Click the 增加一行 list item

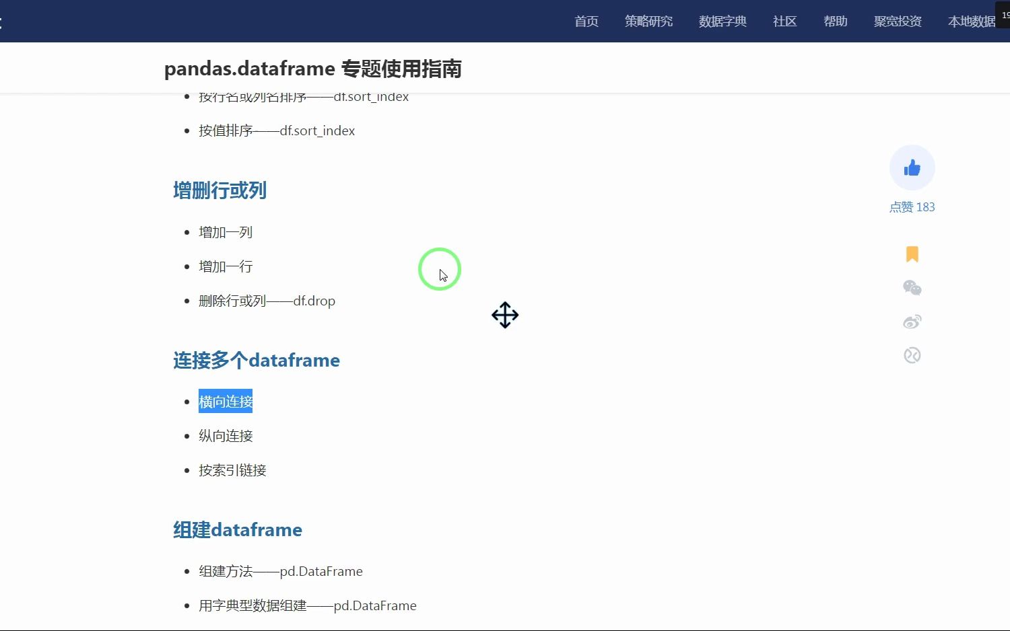coord(226,266)
